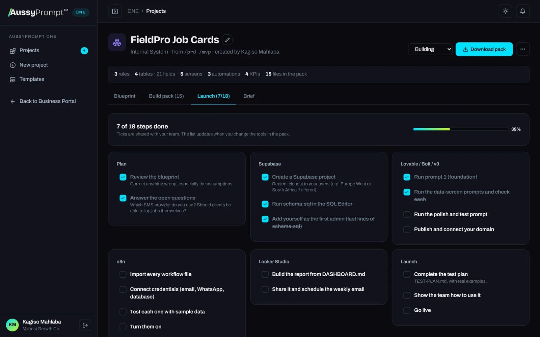Screen dimensions: 540x337
Task: Check Run the polish and test prompt
Action: (407, 215)
